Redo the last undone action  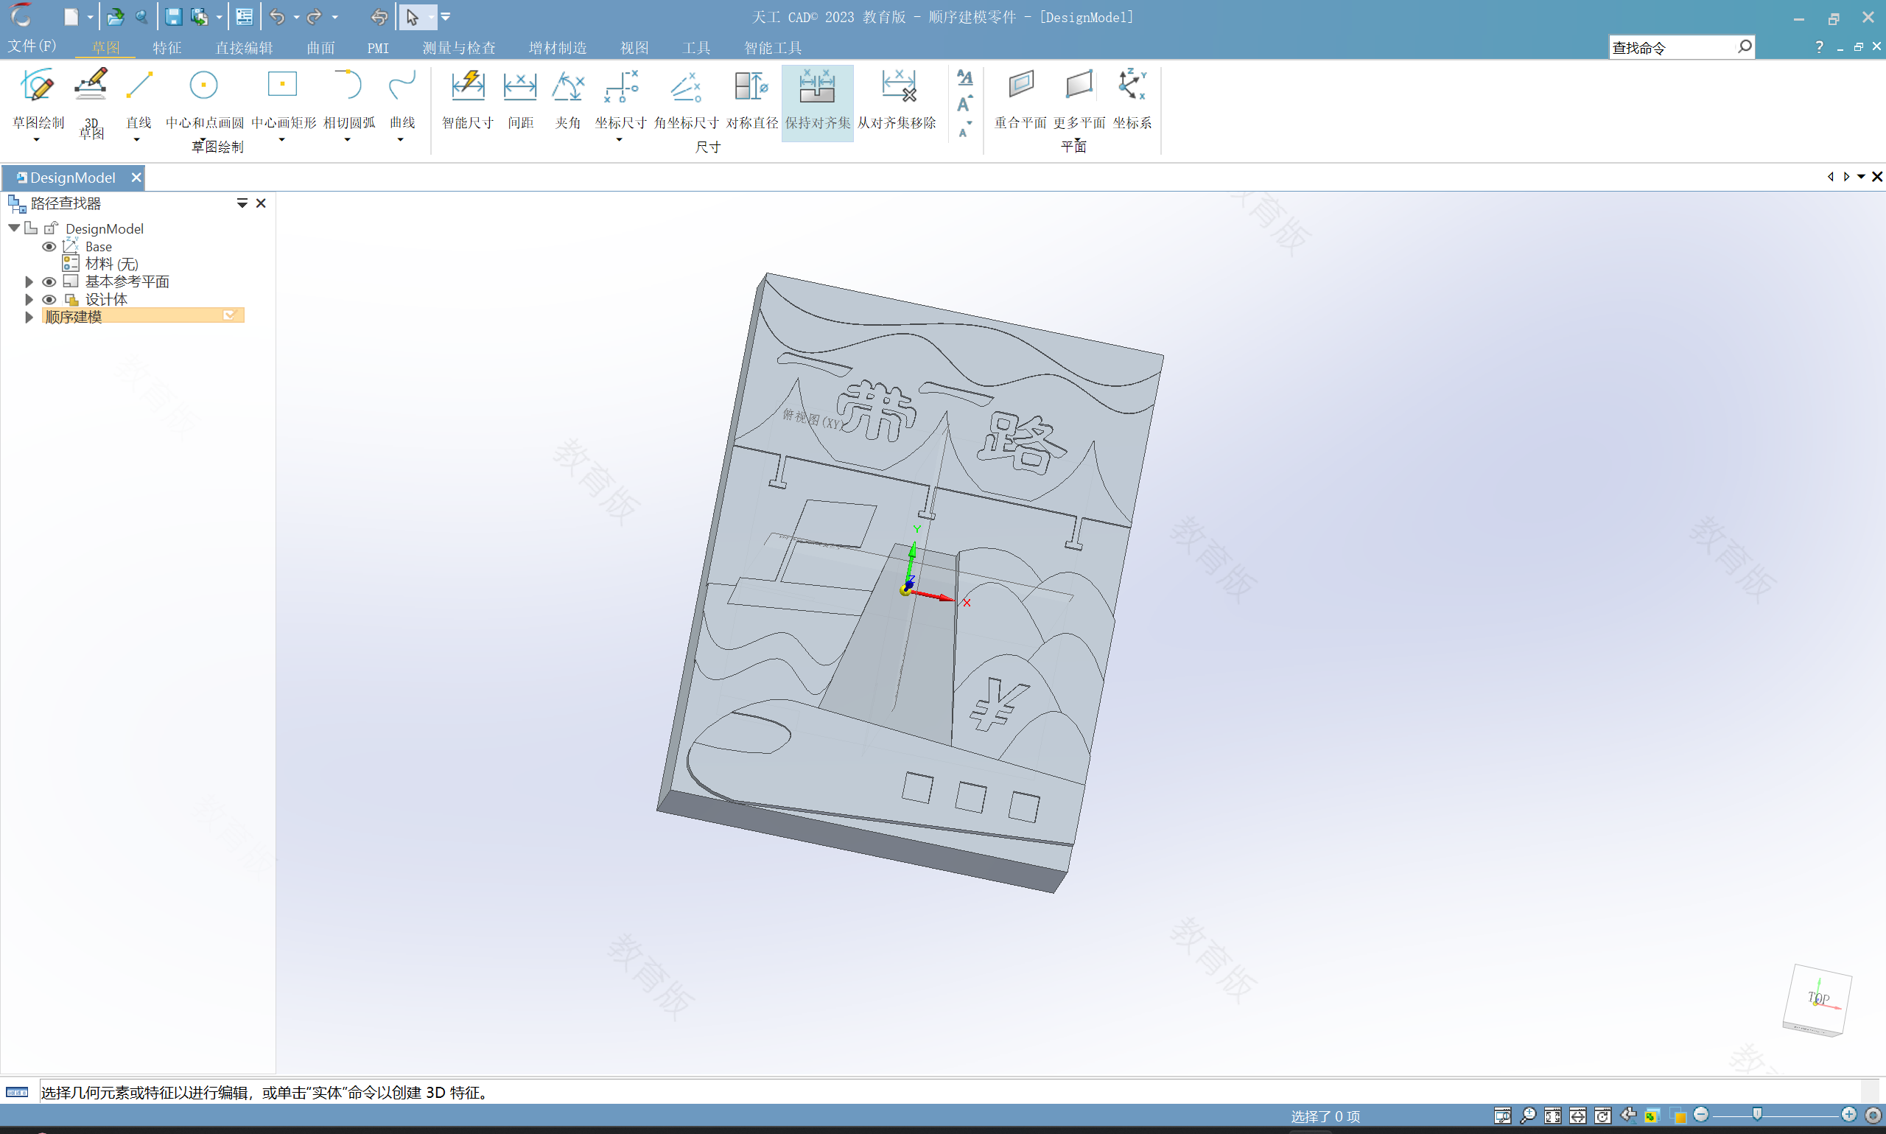314,17
